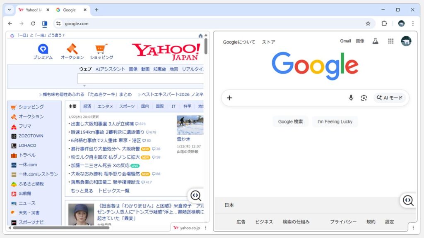Open ショッピング via the cart icon
The height and width of the screenshot is (238, 424).
[x=13, y=107]
